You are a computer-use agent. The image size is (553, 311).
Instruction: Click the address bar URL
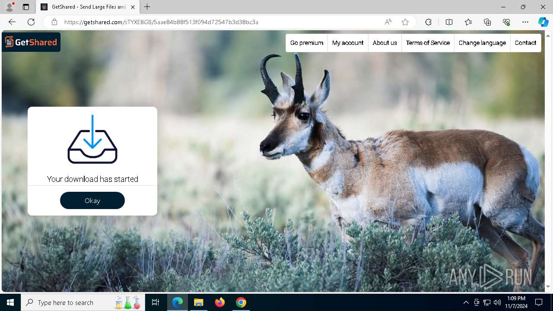click(161, 22)
